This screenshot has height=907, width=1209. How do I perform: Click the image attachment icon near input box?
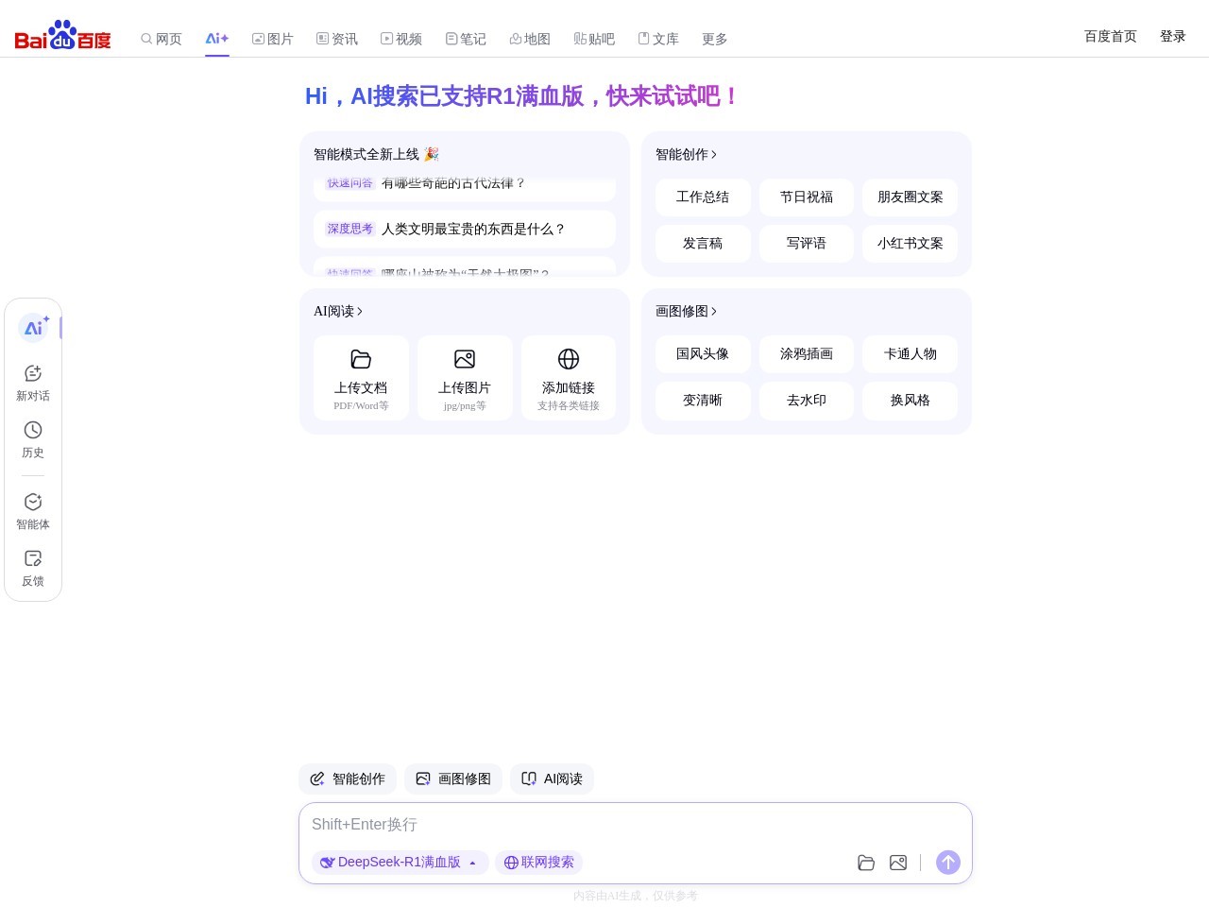pos(898,863)
